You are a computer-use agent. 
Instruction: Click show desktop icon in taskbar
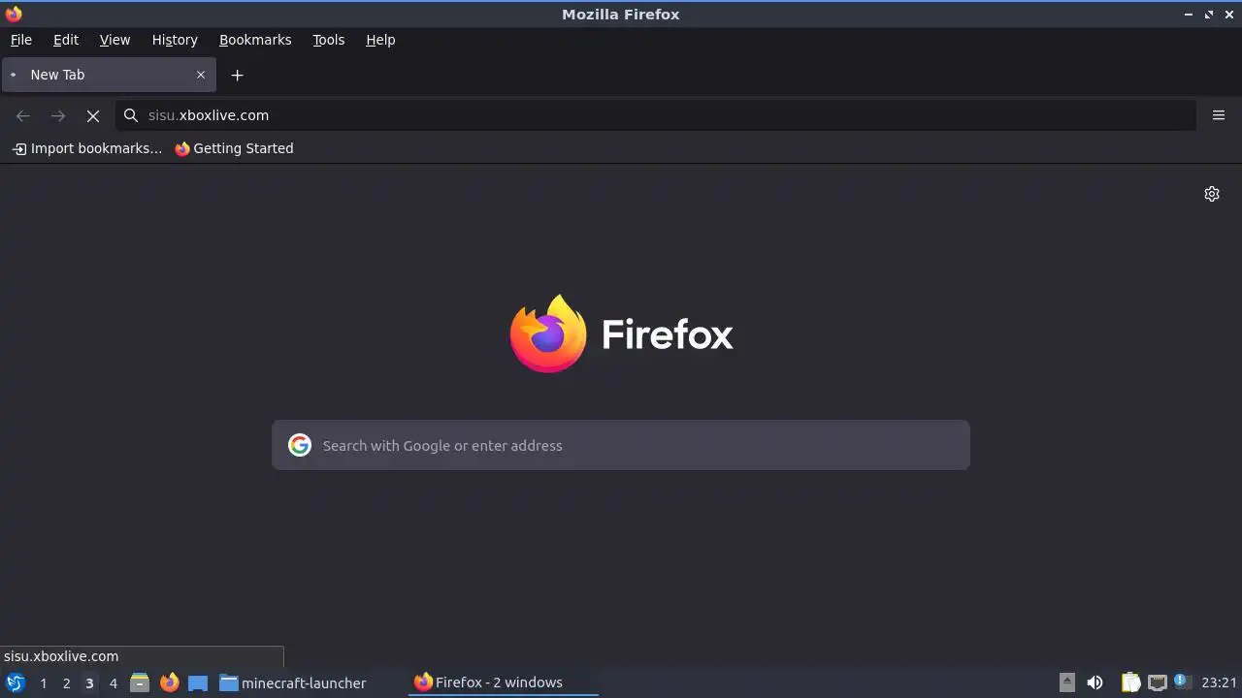(x=198, y=682)
